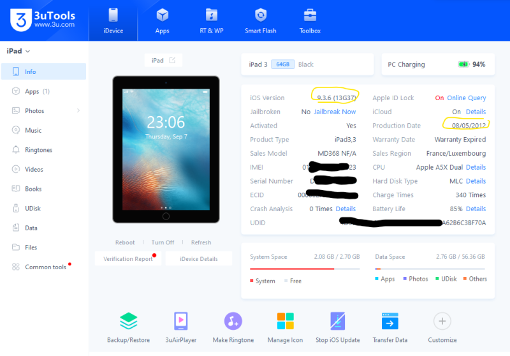Launch 3uAirPlayer
Screen dimensions: 510x356
tap(181, 327)
